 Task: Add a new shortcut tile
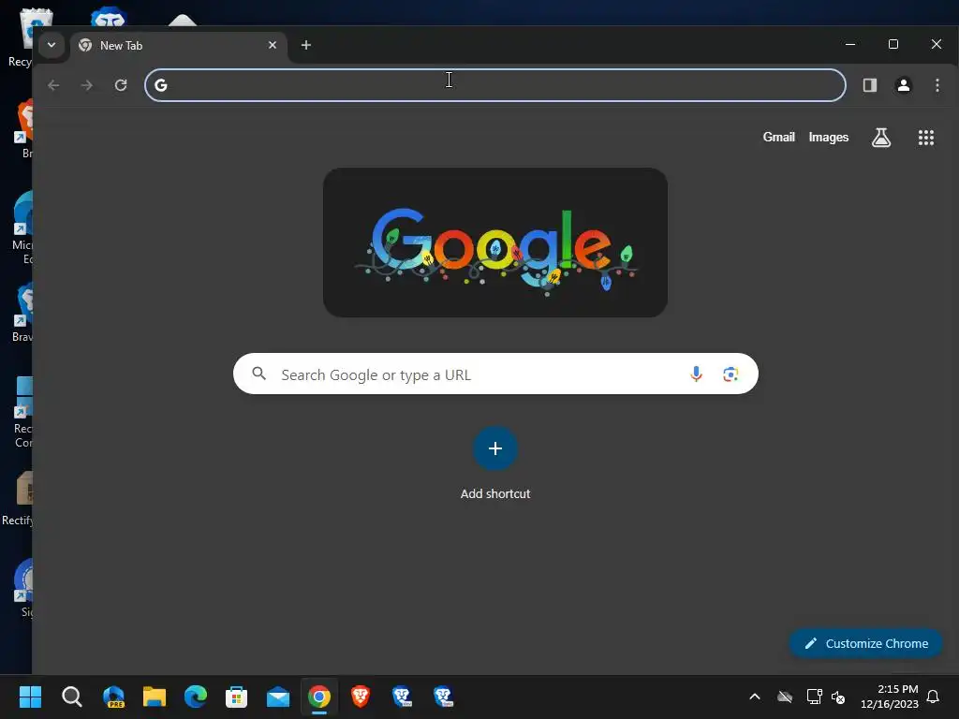[x=495, y=448]
